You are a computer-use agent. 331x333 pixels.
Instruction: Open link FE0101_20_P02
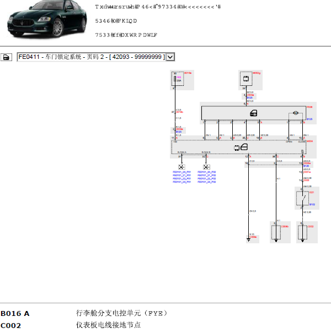pos(207,172)
